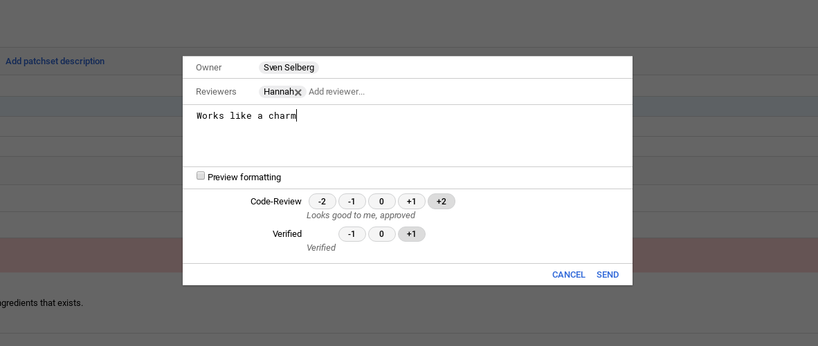Image resolution: width=818 pixels, height=346 pixels.
Task: Send the review reply
Action: point(608,275)
